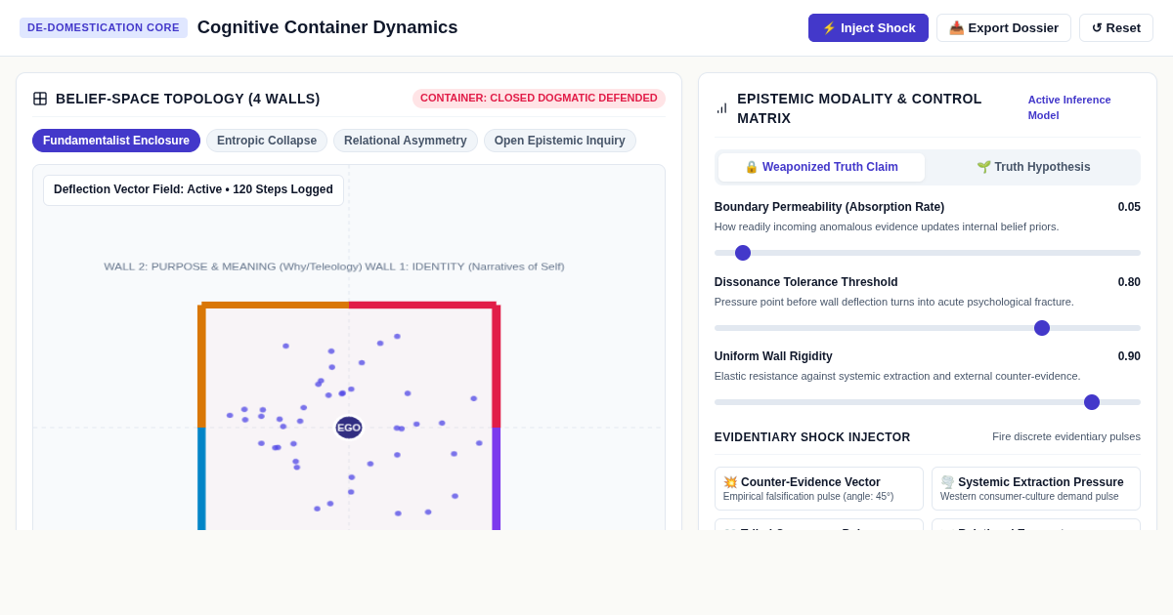
Task: Fire the Counter-Evidence Vector pulse
Action: [x=819, y=489]
